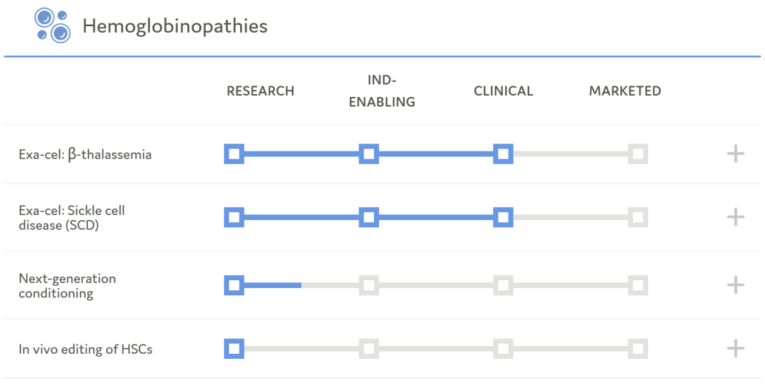Image resolution: width=765 pixels, height=385 pixels.
Task: Click the Research marker for Next-generation conditioning
Action: click(x=234, y=285)
